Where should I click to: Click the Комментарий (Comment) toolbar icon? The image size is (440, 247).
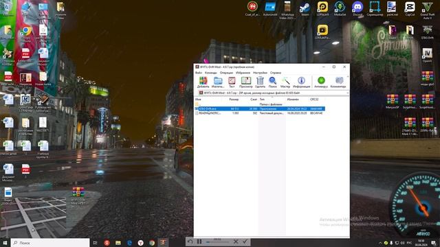pos(338,82)
